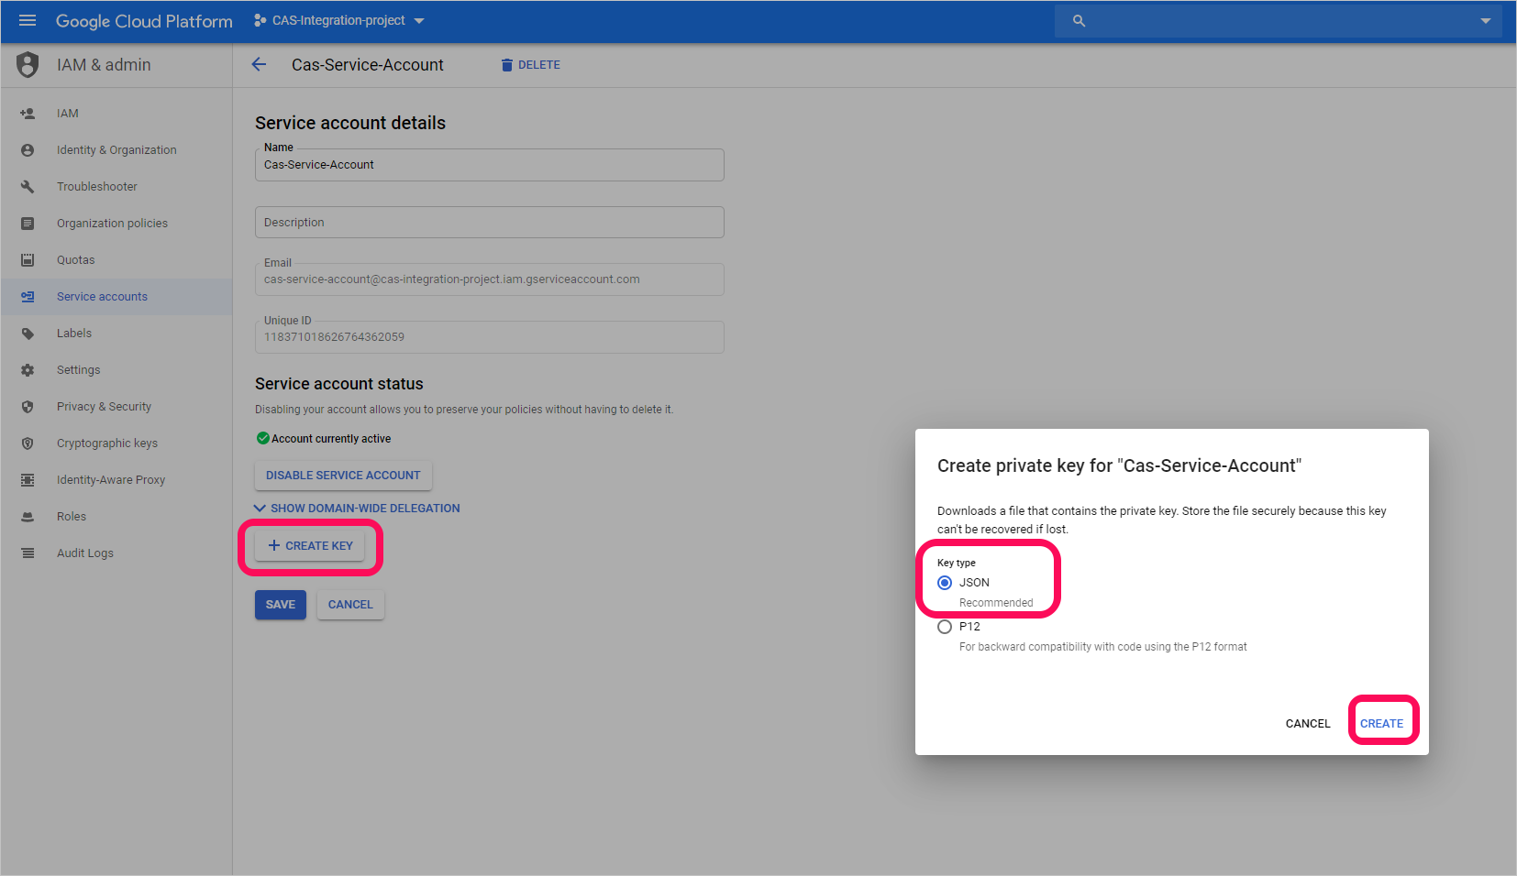The height and width of the screenshot is (876, 1517).
Task: Click the Labels tag icon
Action: tap(28, 334)
